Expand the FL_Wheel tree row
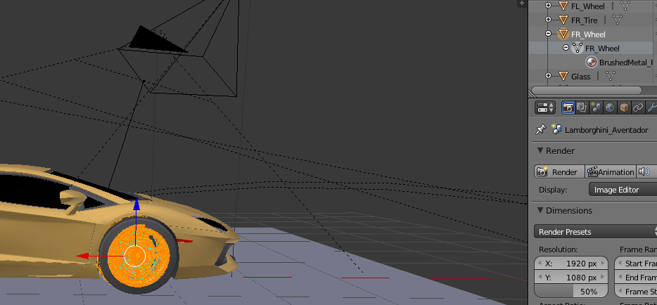 (548, 6)
